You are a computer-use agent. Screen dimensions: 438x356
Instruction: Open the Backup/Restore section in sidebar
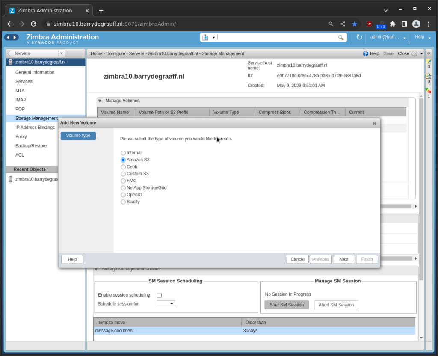point(31,146)
